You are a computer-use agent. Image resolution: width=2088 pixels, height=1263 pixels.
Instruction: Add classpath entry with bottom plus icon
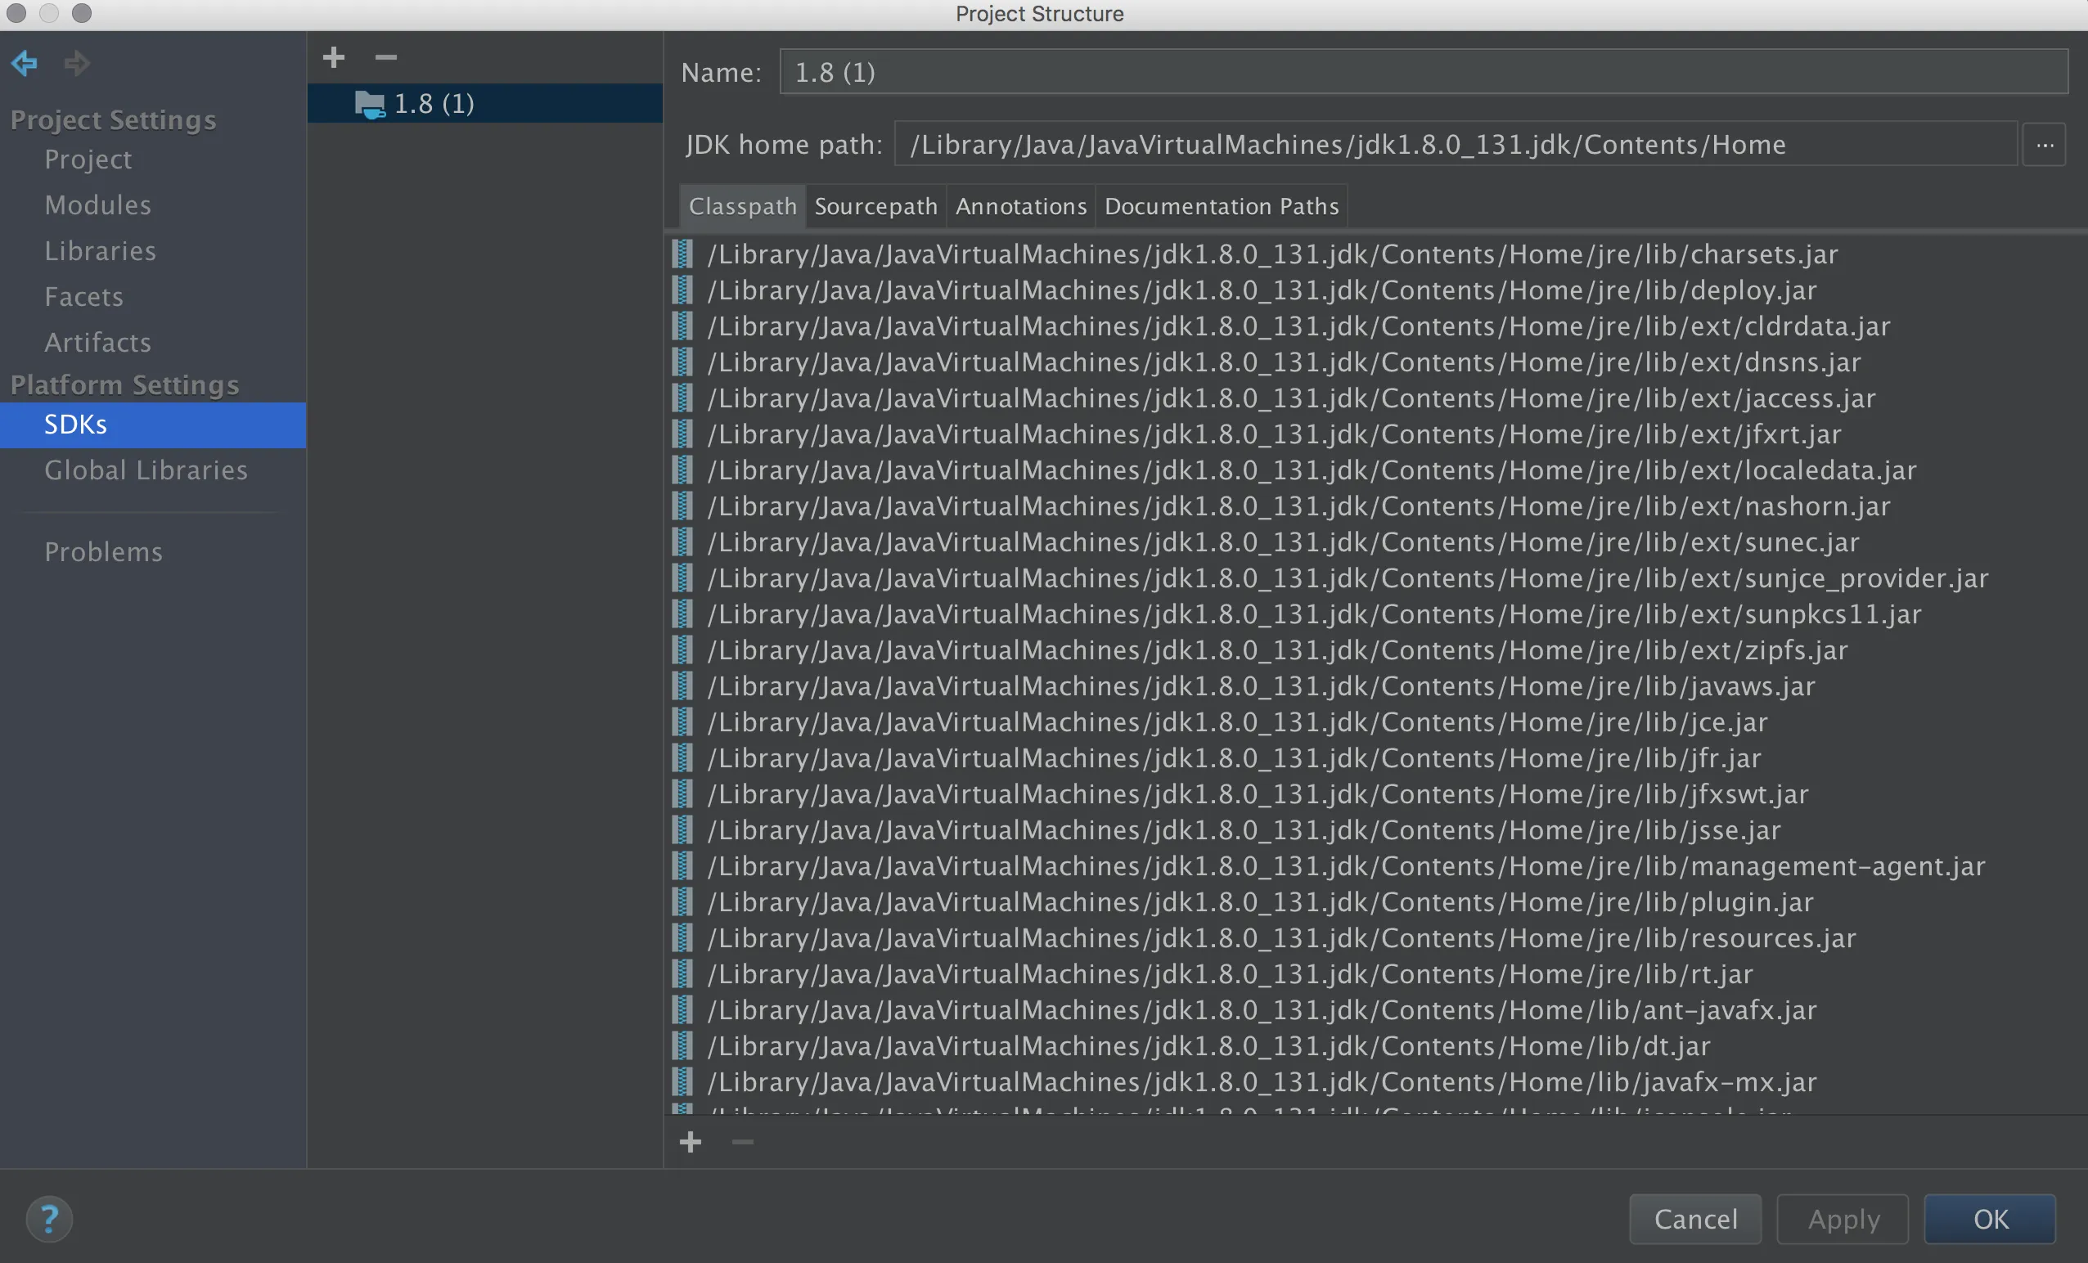point(690,1142)
